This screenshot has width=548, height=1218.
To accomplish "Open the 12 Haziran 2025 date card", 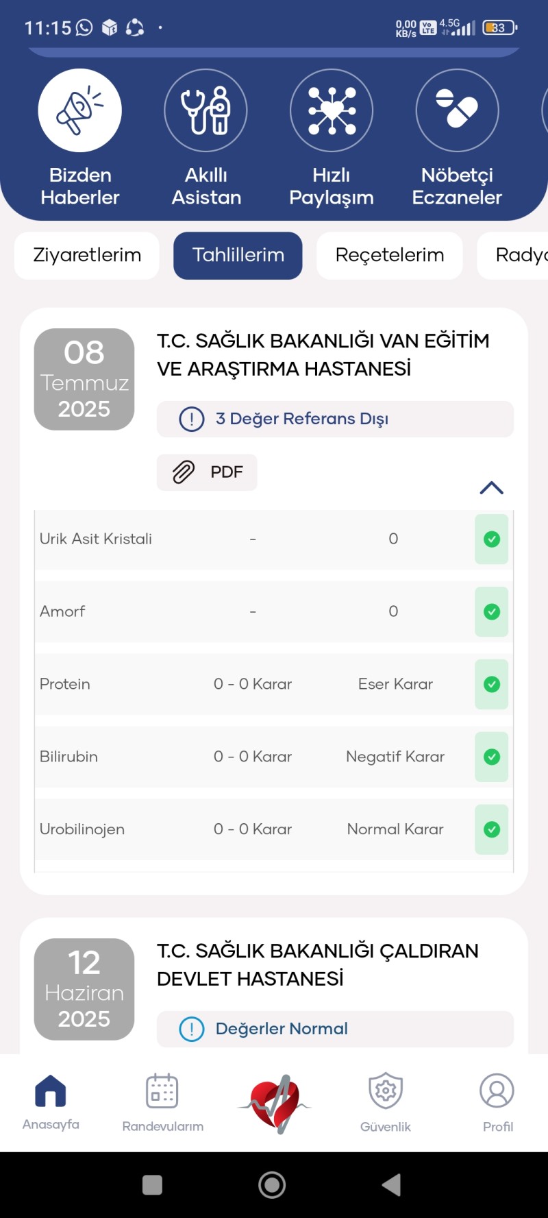I will 84,989.
